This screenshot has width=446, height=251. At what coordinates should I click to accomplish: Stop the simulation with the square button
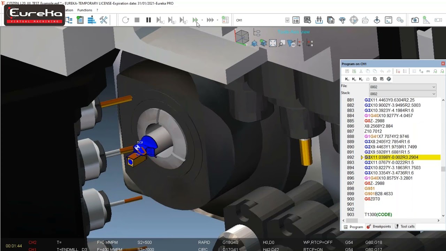tap(137, 20)
